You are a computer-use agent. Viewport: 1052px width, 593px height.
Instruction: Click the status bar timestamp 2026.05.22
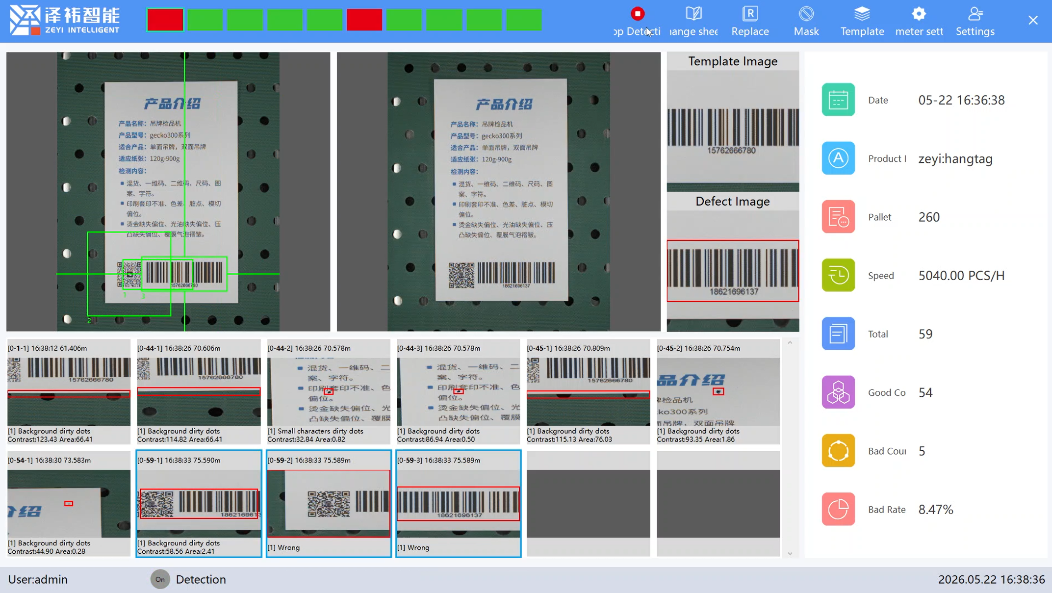point(991,579)
